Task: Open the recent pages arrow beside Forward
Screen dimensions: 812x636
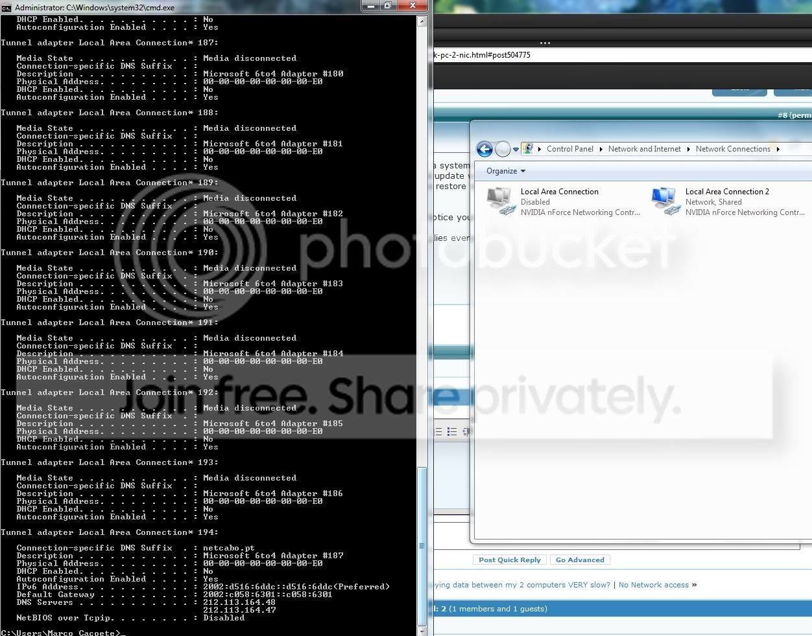Action: (x=516, y=150)
